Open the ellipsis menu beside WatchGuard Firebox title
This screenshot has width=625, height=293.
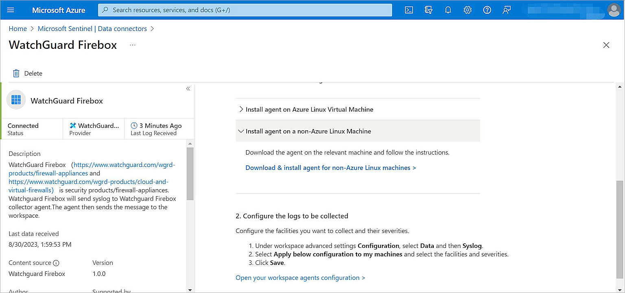click(x=132, y=45)
